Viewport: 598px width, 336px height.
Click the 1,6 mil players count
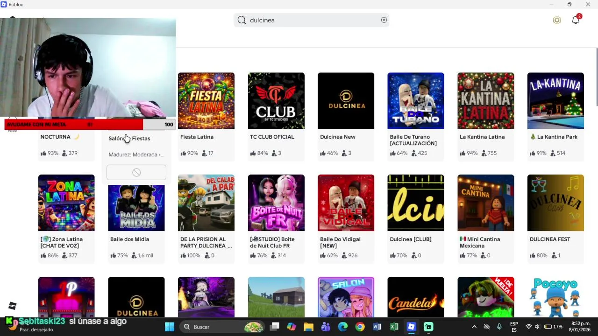click(x=142, y=255)
